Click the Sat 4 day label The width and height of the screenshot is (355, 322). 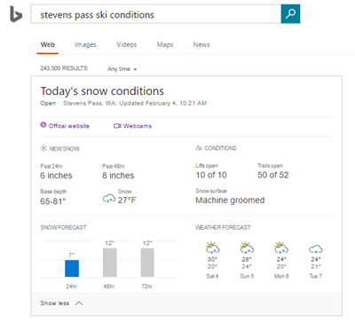coord(212,276)
